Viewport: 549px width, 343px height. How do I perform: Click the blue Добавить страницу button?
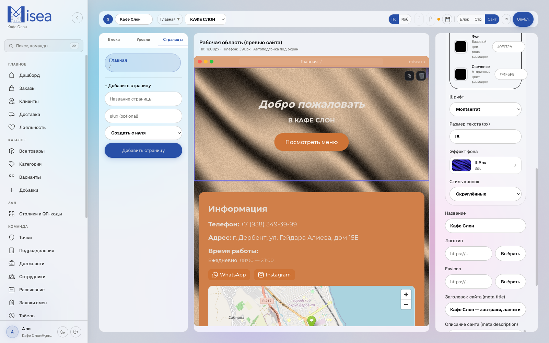tap(143, 151)
